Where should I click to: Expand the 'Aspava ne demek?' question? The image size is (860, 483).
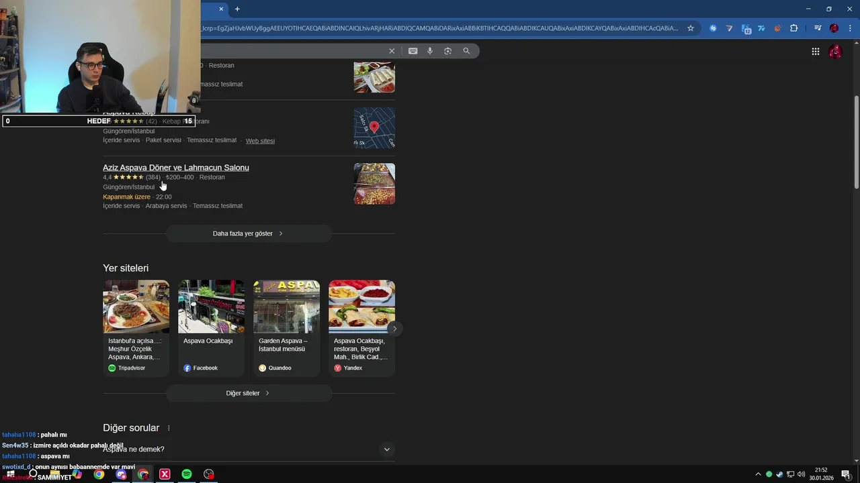click(248, 449)
